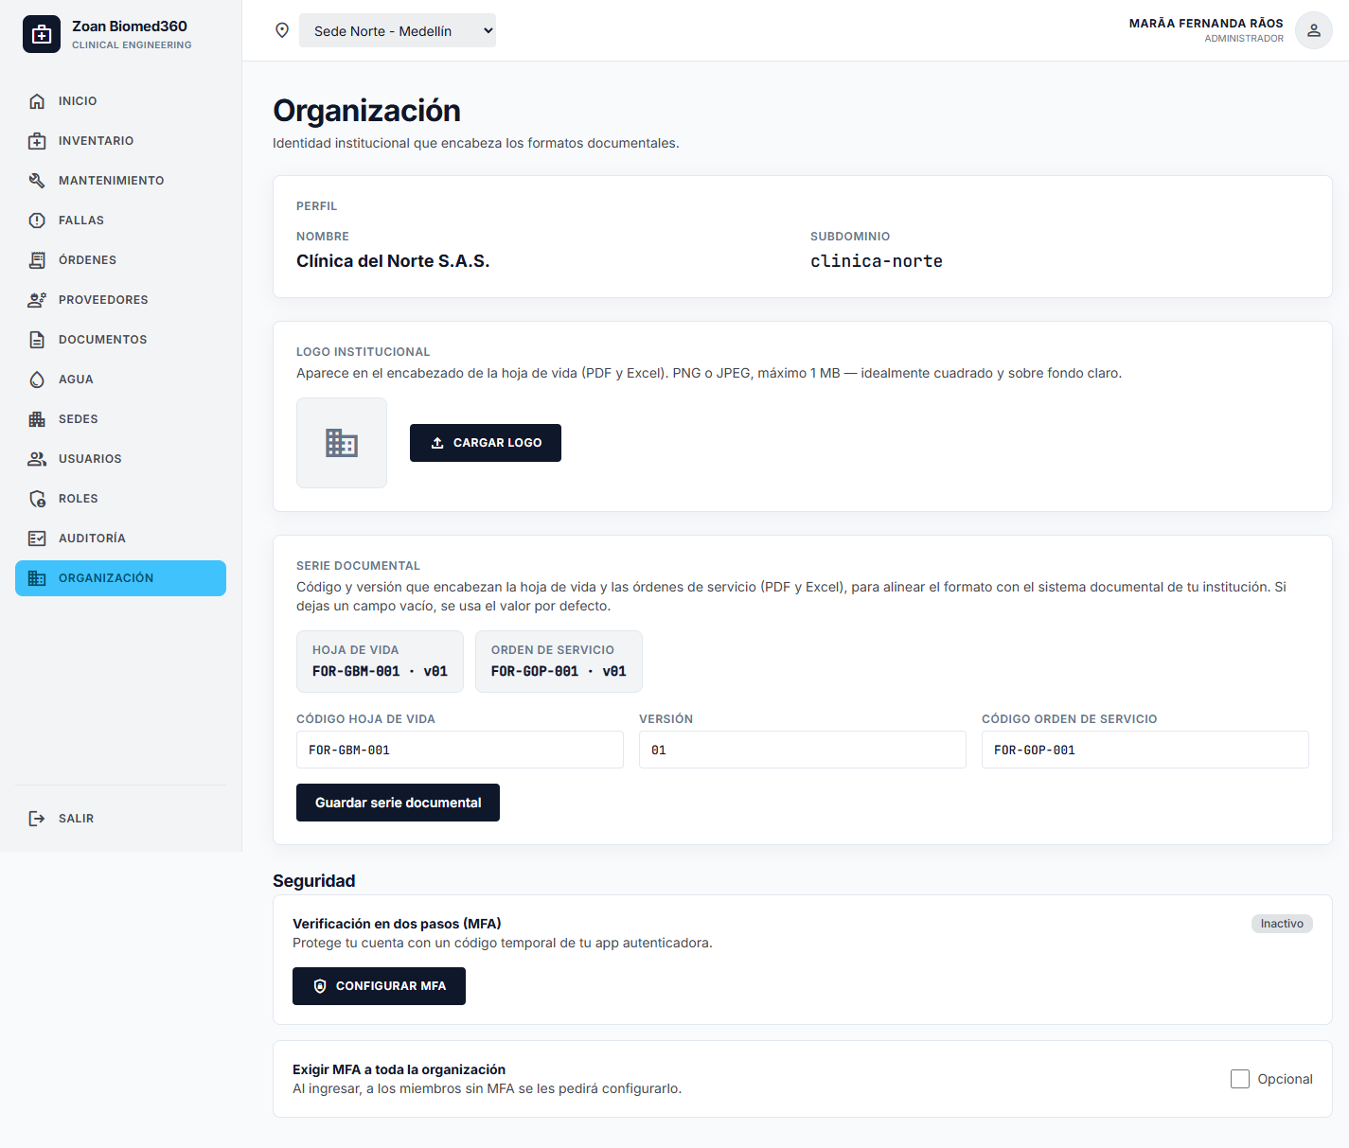The width and height of the screenshot is (1349, 1148).
Task: Click the Orden de Servicio FOR-GOP-001 preview card
Action: [559, 662]
